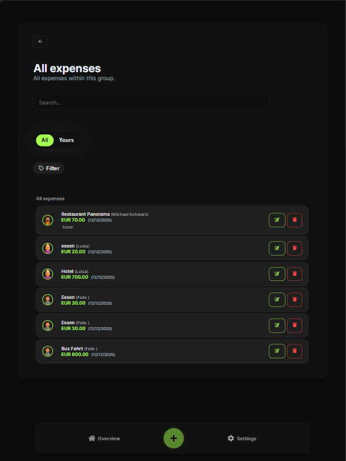The width and height of the screenshot is (346, 461).
Task: Show only Yours expenses
Action: (66, 140)
